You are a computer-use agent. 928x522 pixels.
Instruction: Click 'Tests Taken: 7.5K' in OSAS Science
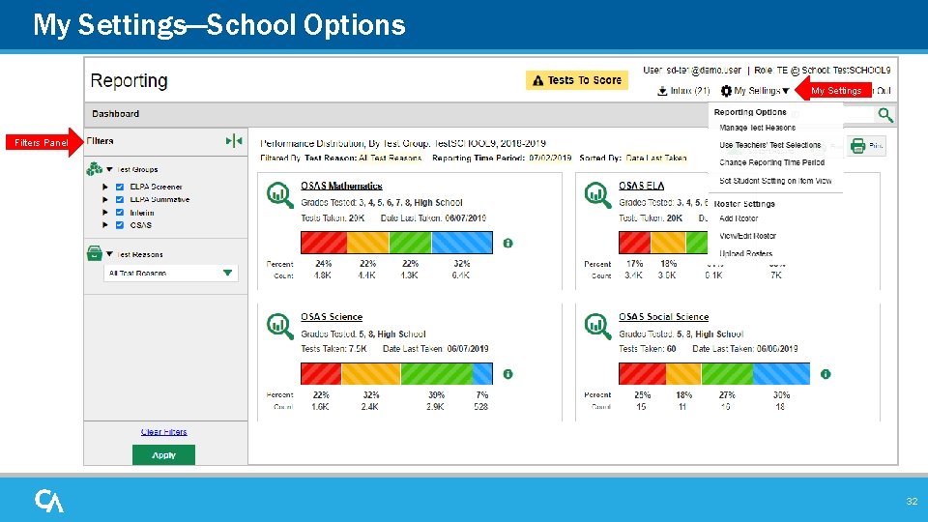click(333, 349)
